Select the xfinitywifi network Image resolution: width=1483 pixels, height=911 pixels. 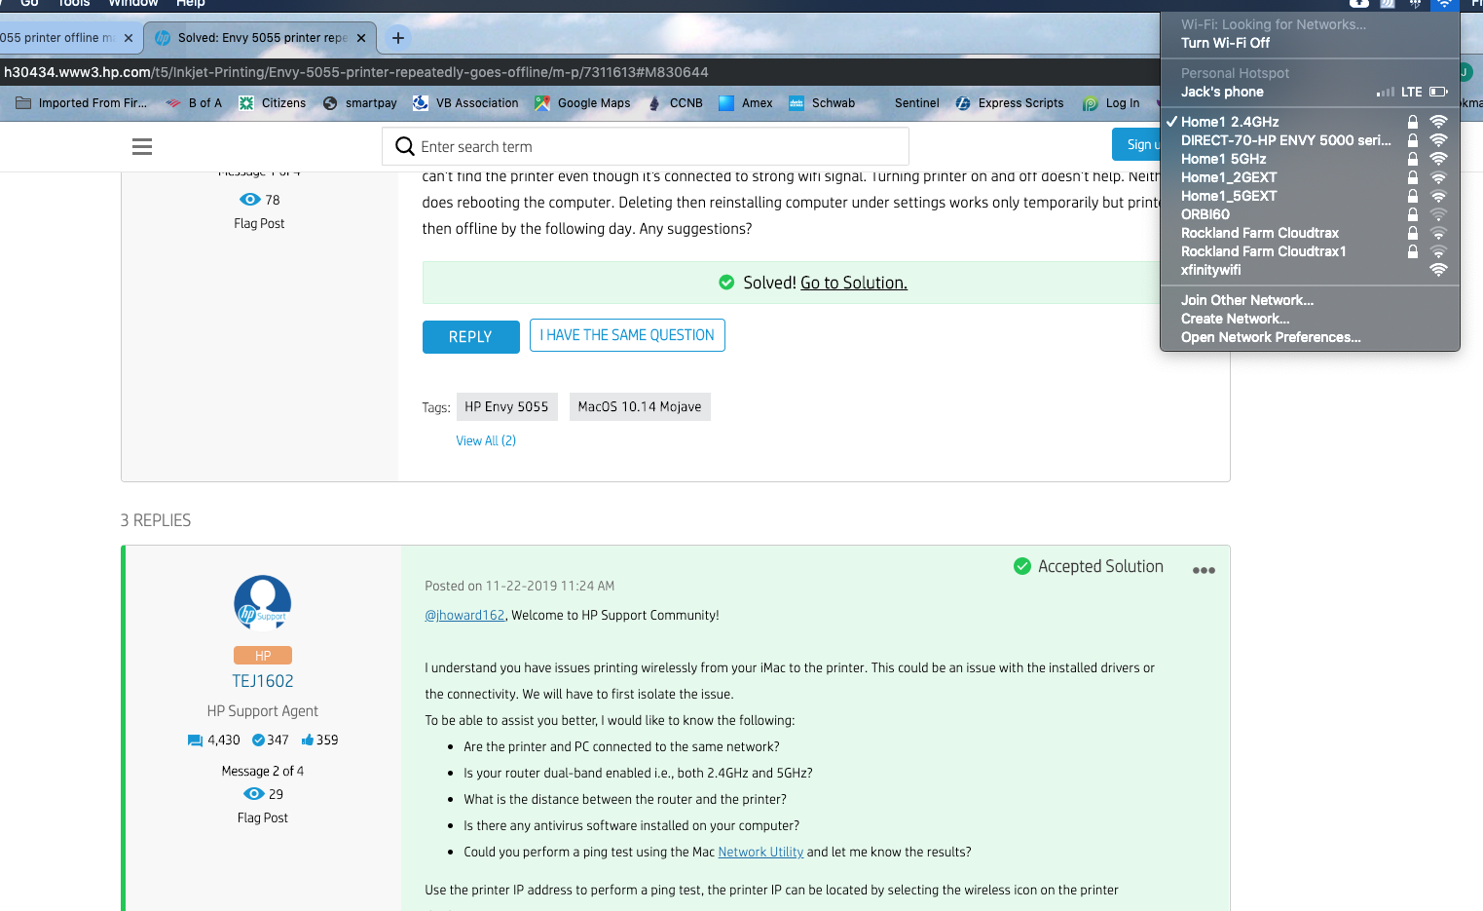pyautogui.click(x=1310, y=270)
